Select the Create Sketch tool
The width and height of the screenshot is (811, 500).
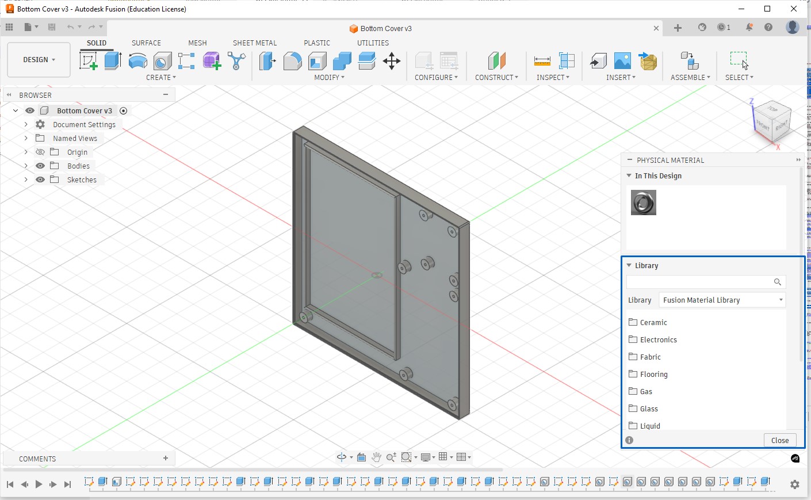(88, 60)
